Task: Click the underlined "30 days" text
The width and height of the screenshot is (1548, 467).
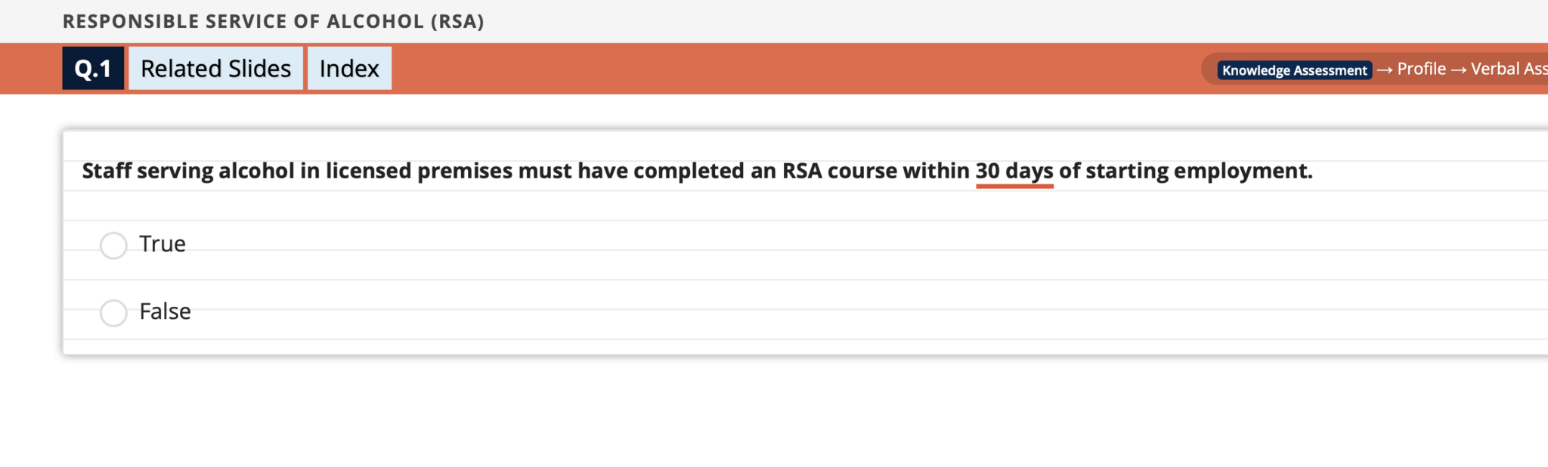Action: (x=1014, y=172)
